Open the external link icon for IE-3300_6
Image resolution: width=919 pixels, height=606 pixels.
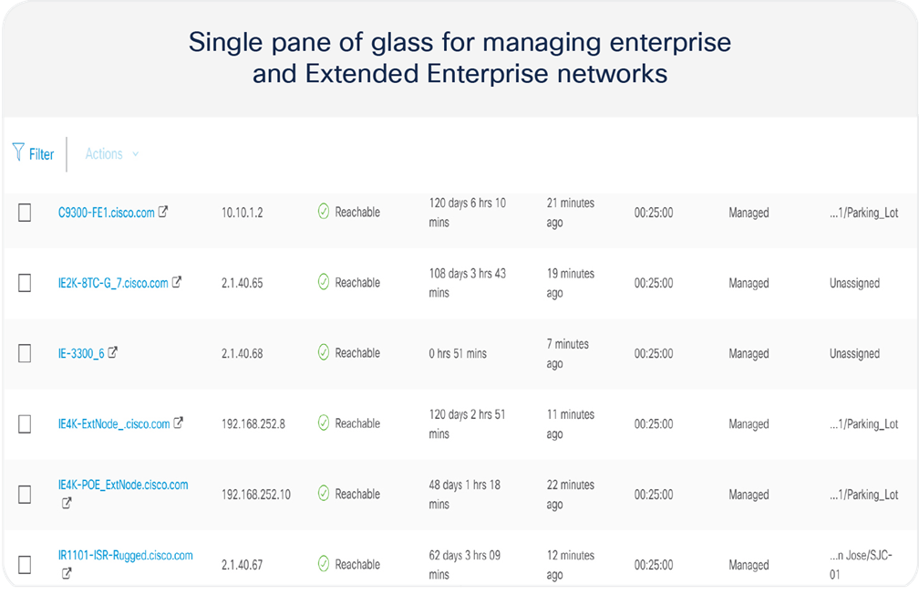(x=112, y=352)
